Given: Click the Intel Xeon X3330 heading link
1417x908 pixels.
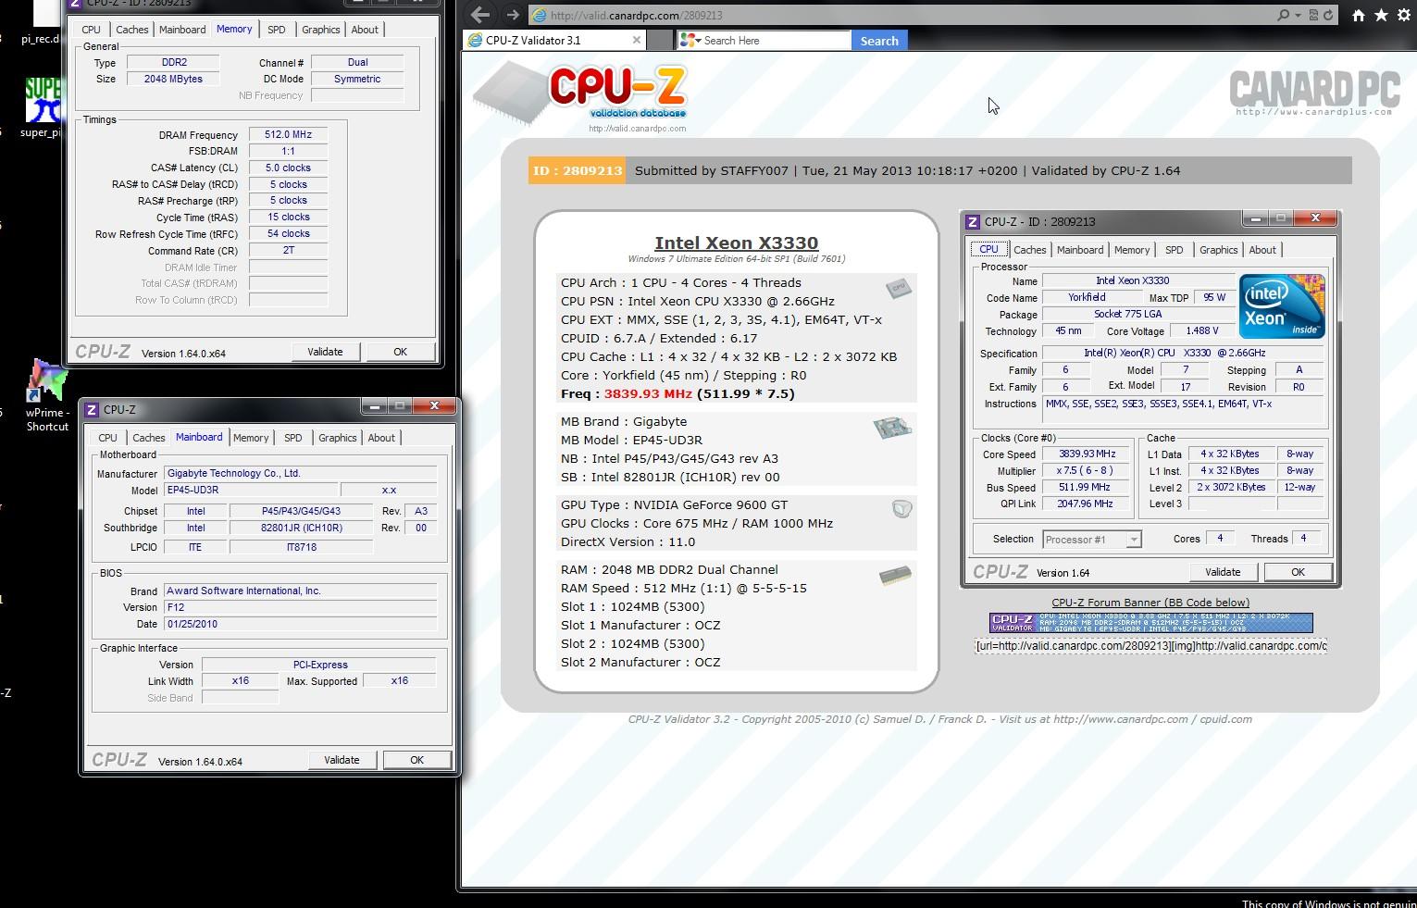Looking at the screenshot, I should [x=737, y=243].
